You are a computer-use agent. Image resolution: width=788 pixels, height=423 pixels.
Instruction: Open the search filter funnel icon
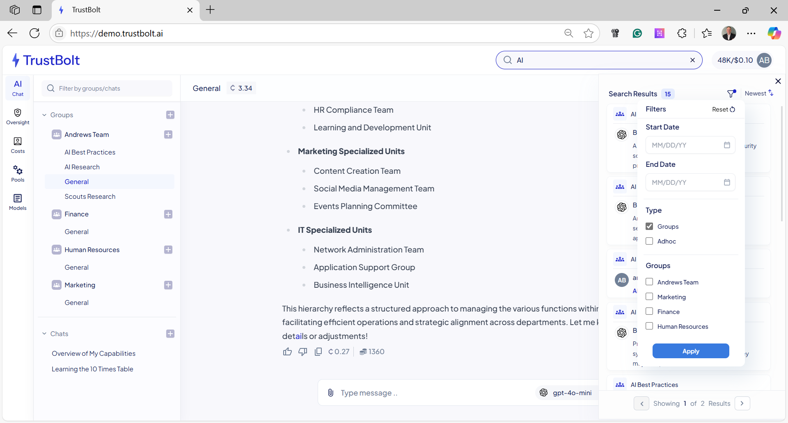click(x=731, y=93)
